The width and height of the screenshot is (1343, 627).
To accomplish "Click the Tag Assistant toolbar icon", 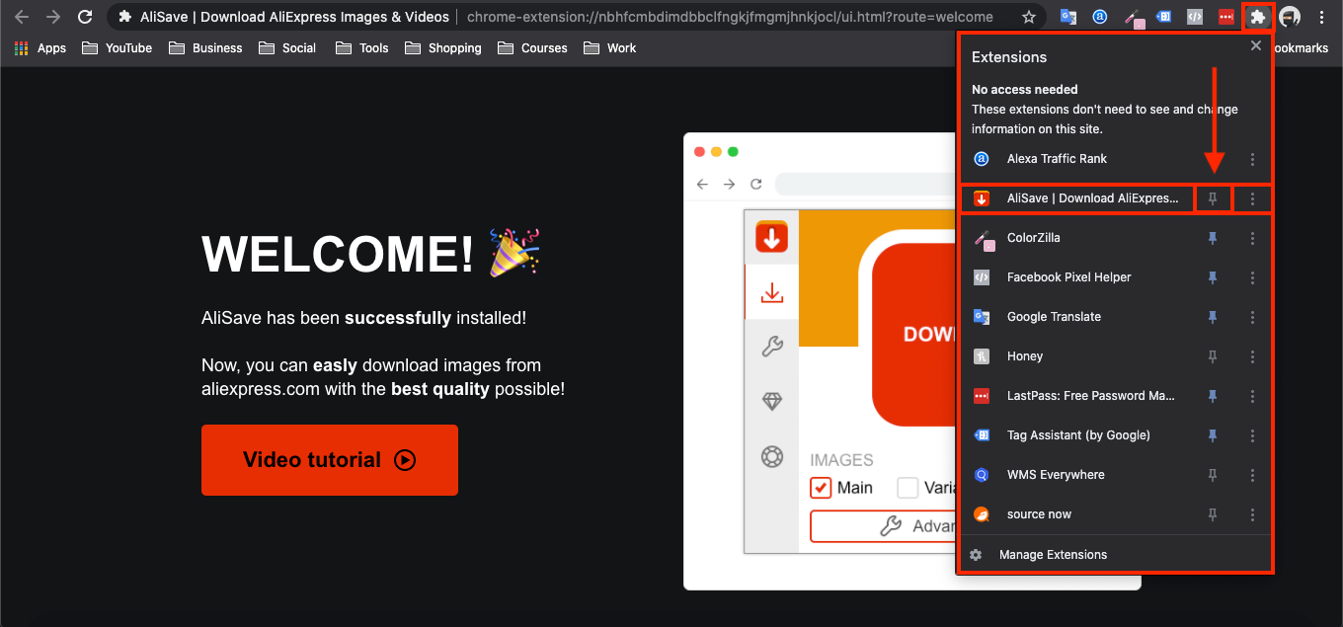I will pyautogui.click(x=1163, y=17).
